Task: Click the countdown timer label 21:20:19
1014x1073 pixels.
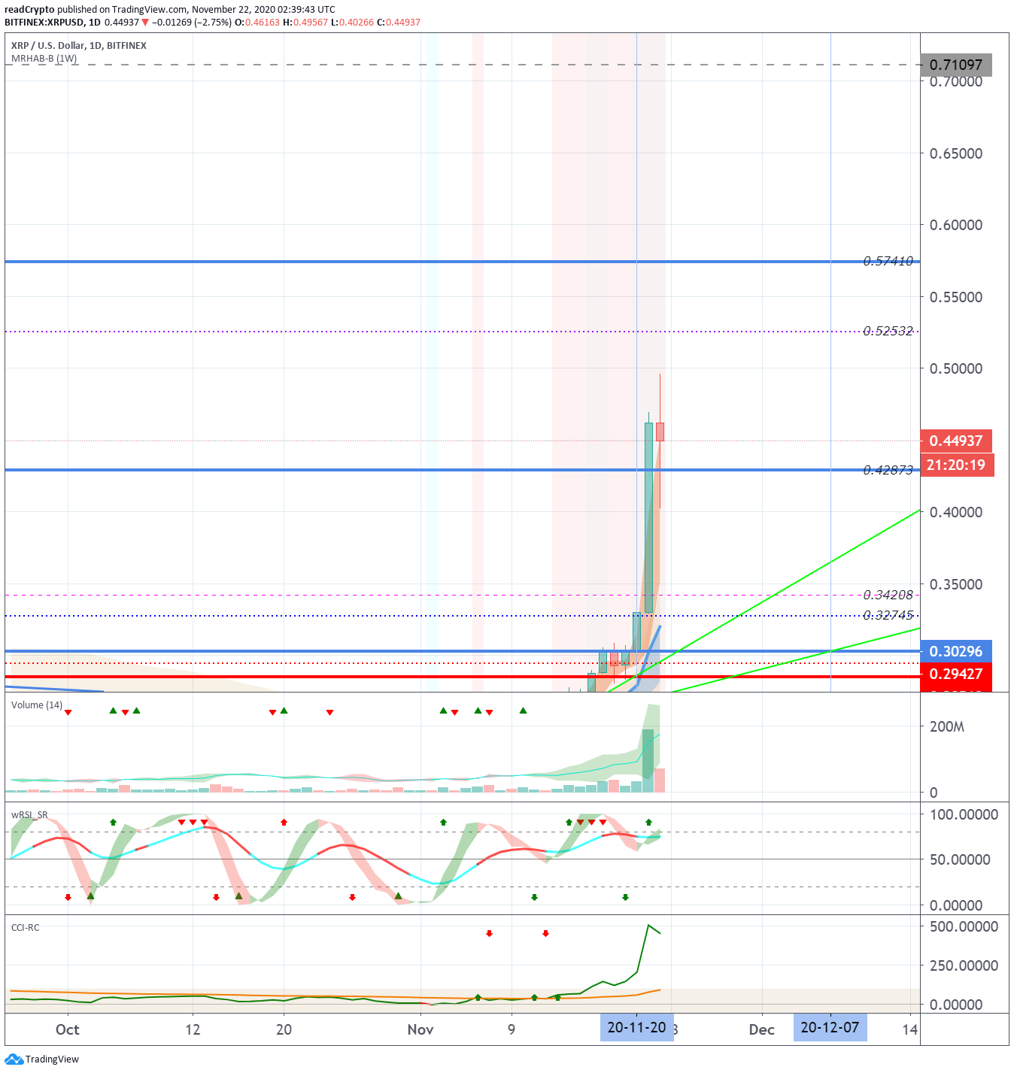Action: pyautogui.click(x=956, y=465)
